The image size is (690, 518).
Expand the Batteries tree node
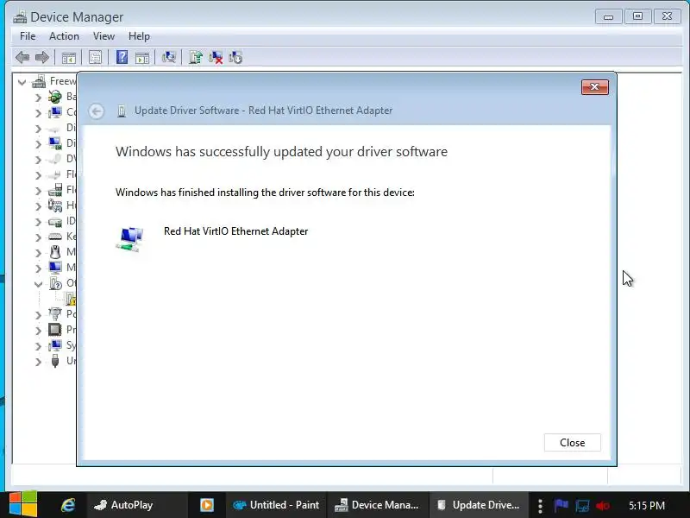(x=38, y=98)
